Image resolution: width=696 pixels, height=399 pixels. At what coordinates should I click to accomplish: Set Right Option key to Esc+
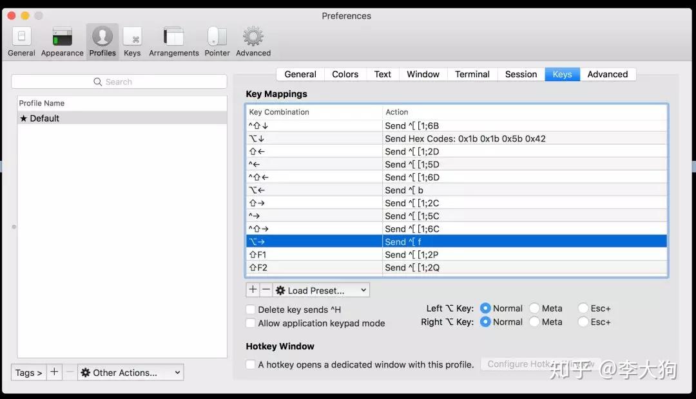click(x=583, y=322)
